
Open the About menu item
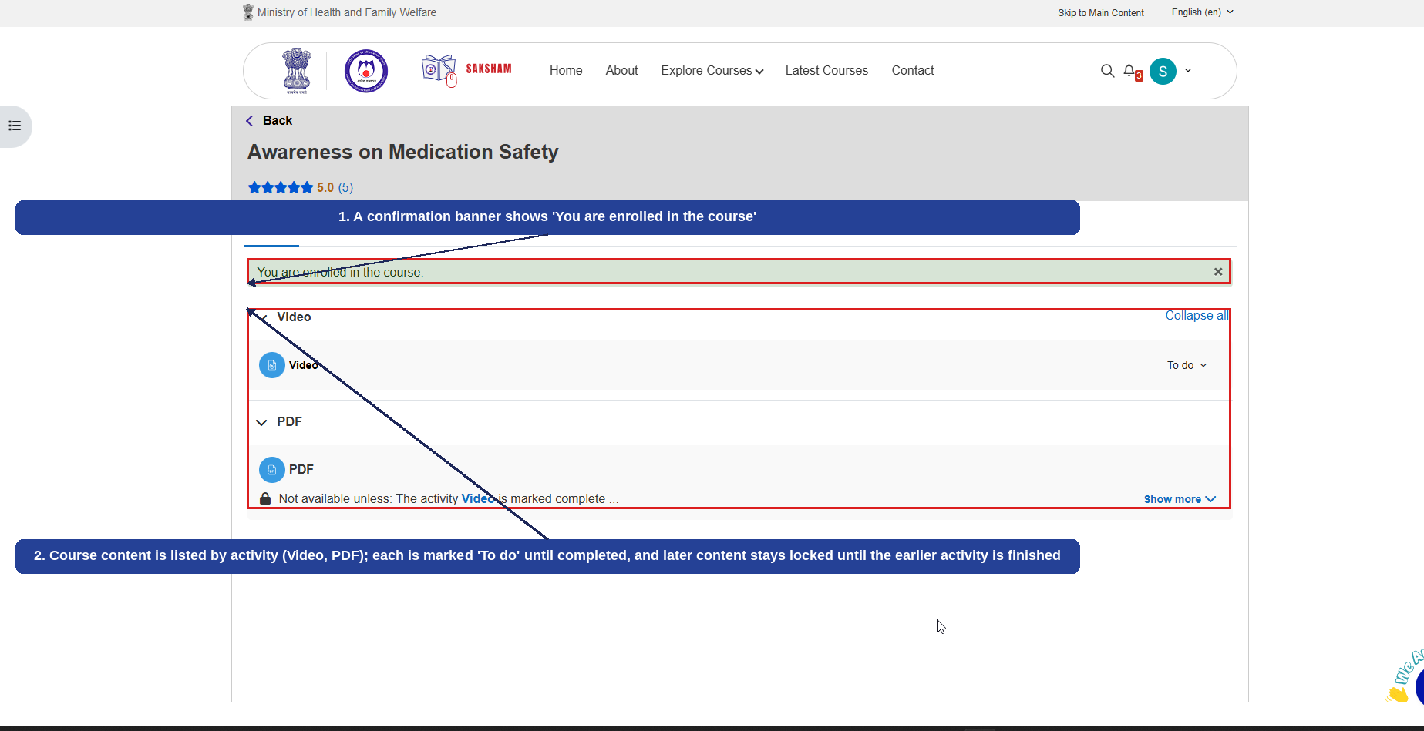621,71
